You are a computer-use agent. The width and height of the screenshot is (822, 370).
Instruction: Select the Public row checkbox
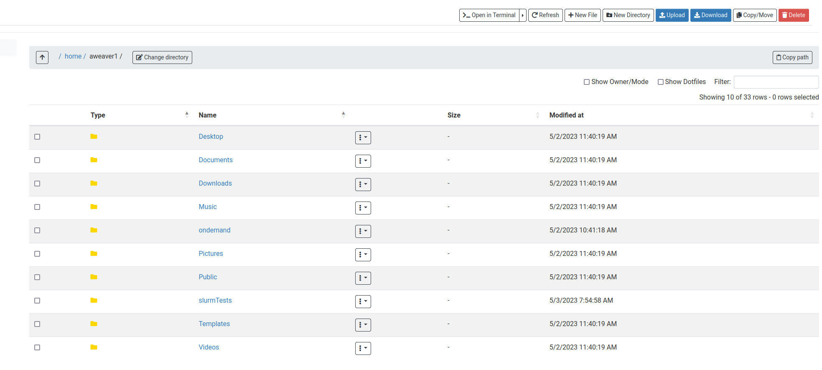pyautogui.click(x=37, y=277)
